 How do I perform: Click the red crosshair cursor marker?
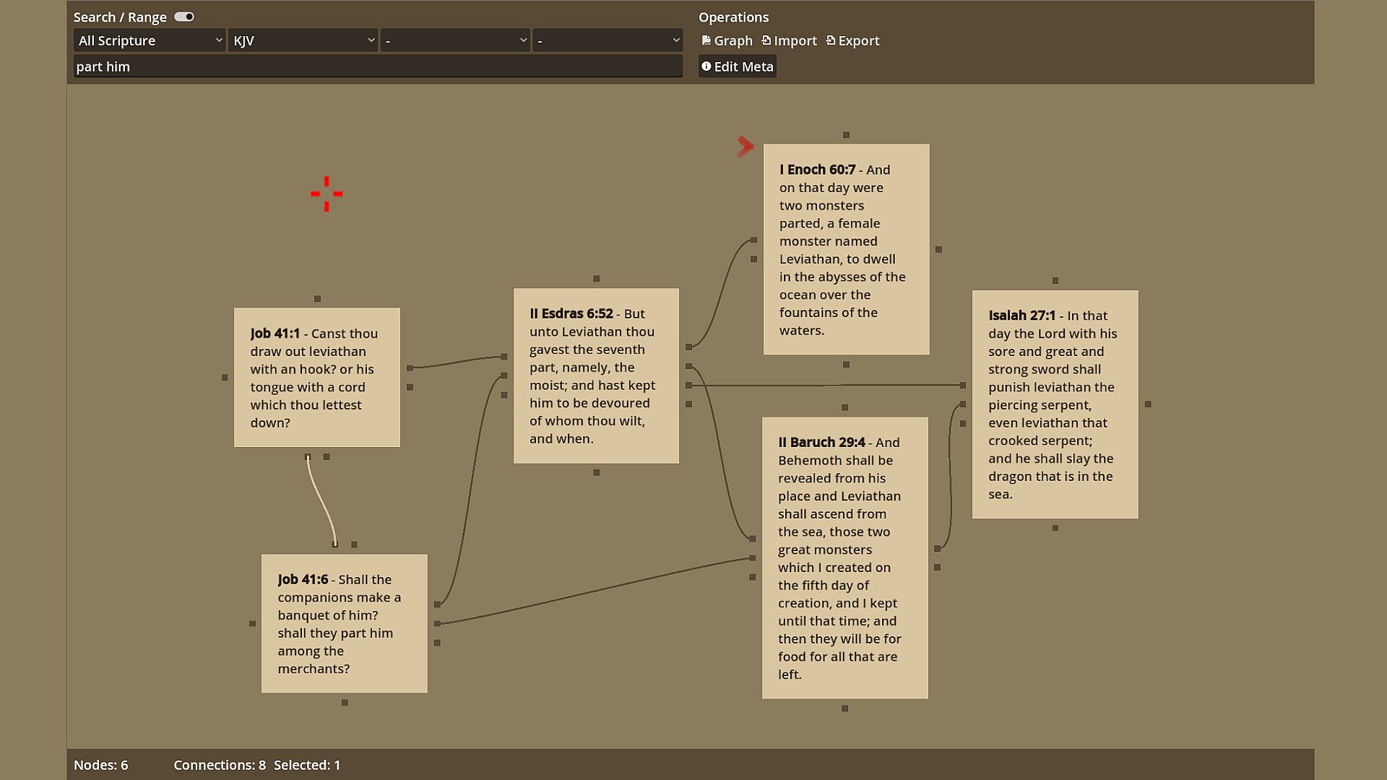pos(327,194)
